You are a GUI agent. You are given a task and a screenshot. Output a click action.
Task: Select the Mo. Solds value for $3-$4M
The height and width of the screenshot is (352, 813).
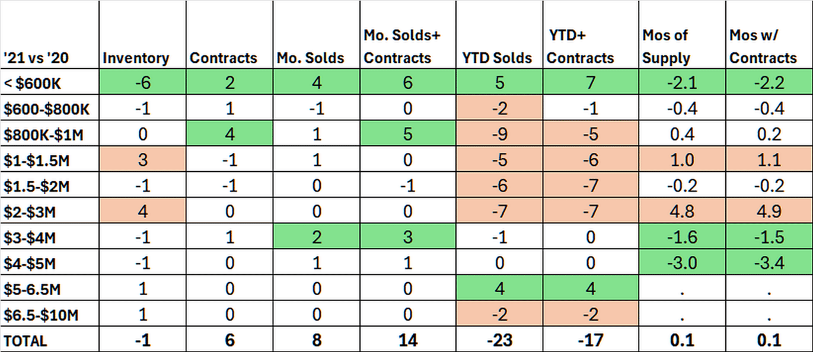point(317,237)
